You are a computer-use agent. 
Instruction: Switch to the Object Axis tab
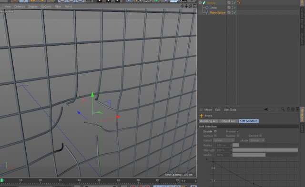[x=228, y=121]
